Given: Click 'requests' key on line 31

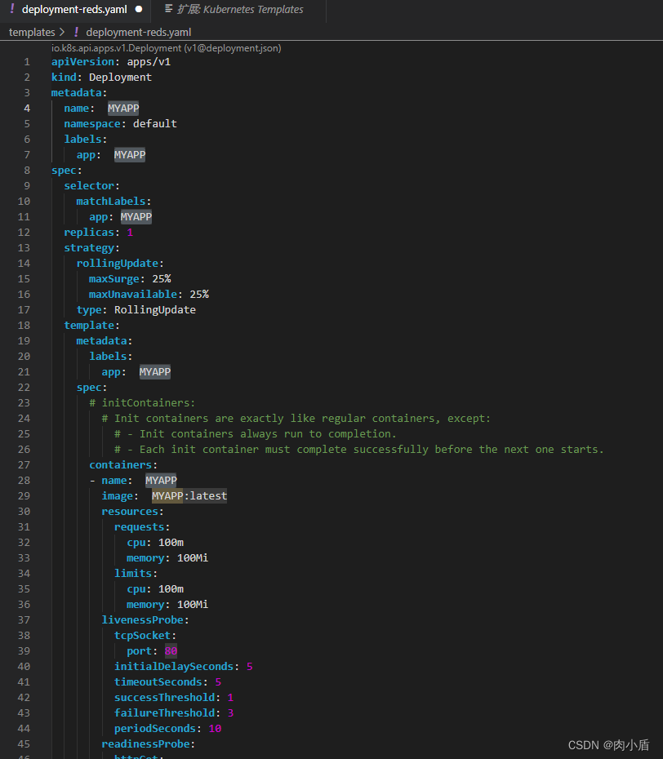Looking at the screenshot, I should coord(139,526).
